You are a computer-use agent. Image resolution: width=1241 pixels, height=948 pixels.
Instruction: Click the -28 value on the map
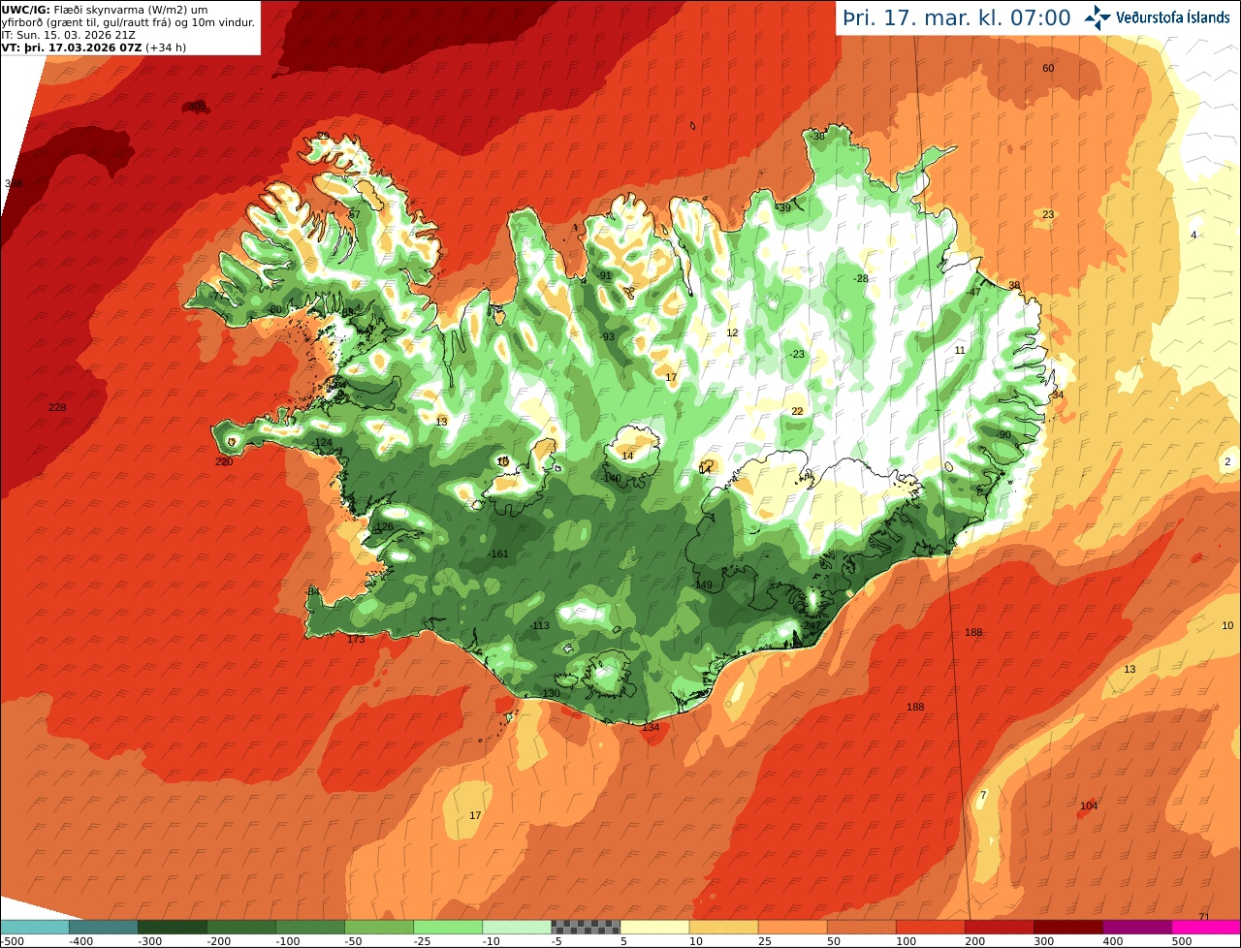pyautogui.click(x=861, y=278)
